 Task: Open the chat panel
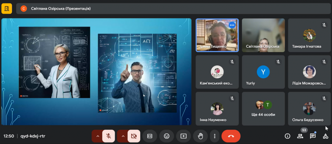point(313,136)
